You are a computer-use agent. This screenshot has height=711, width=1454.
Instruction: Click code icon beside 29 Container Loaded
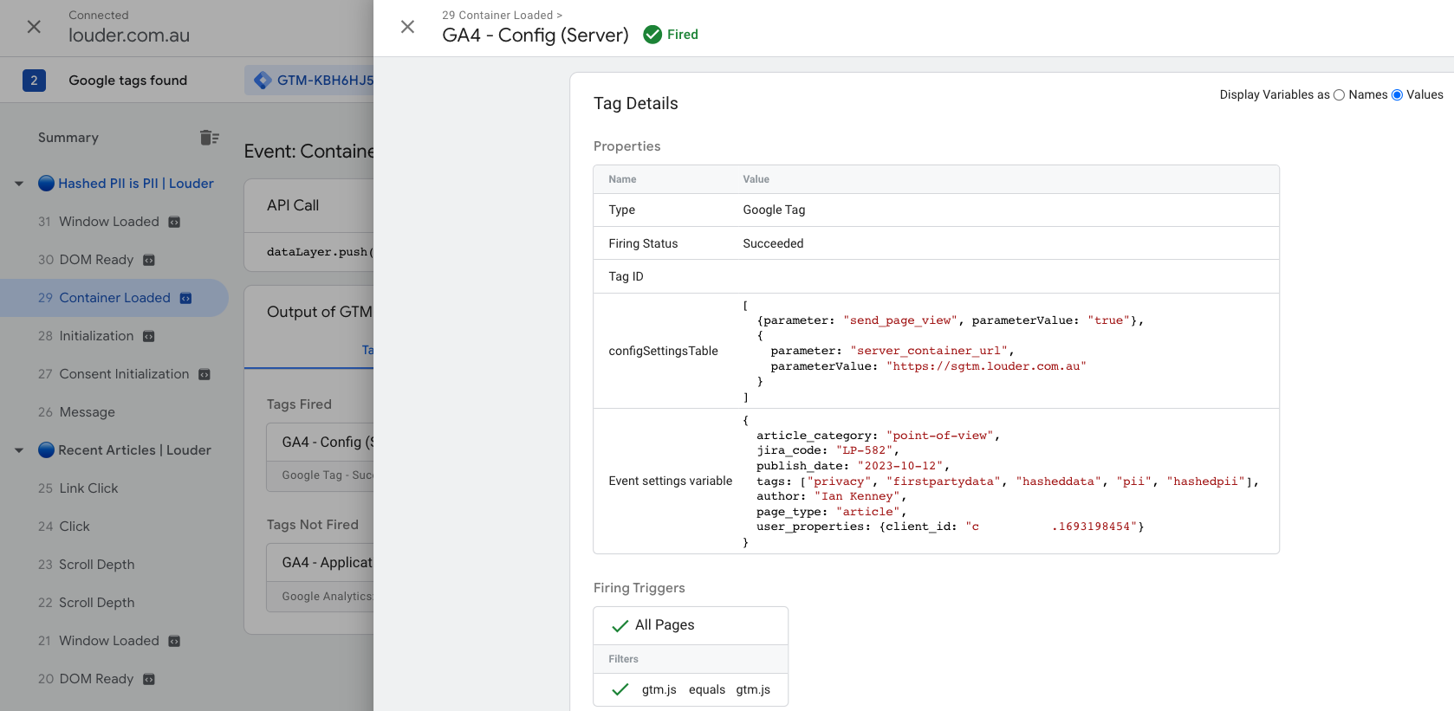(x=185, y=299)
